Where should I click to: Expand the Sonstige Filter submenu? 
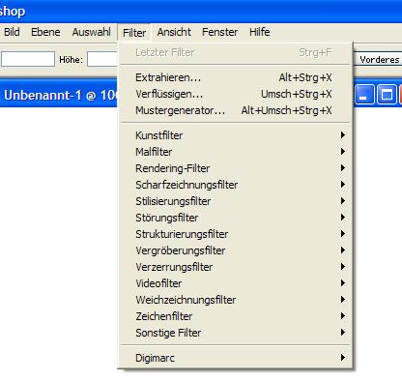[235, 333]
